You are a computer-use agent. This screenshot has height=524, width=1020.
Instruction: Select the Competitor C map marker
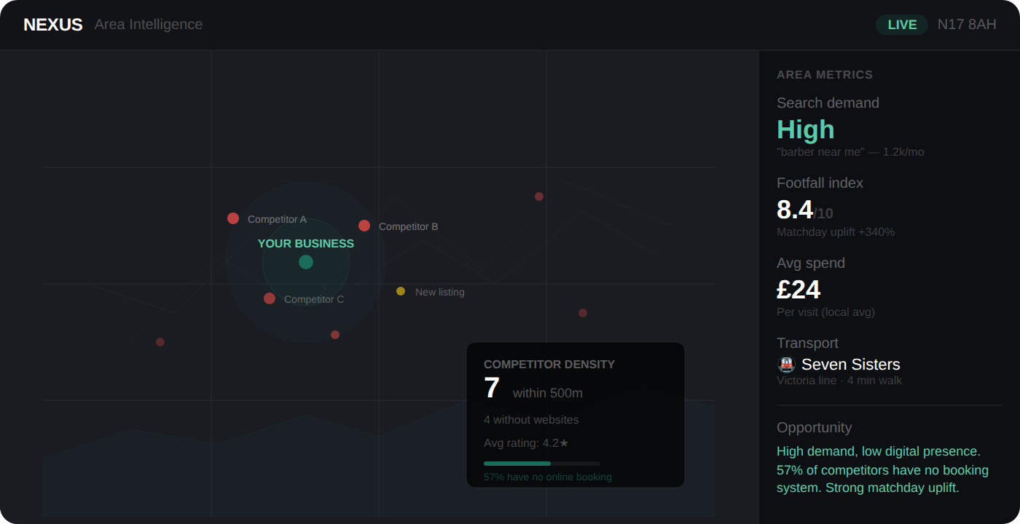[270, 298]
